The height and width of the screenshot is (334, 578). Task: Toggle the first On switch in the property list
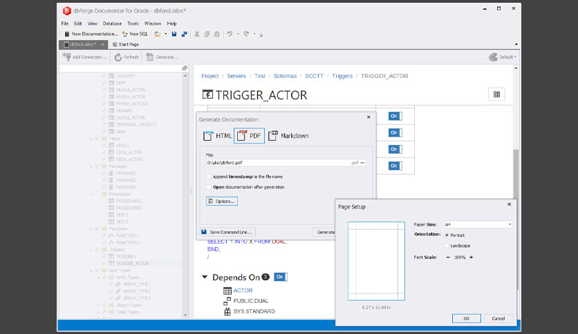pyautogui.click(x=395, y=116)
